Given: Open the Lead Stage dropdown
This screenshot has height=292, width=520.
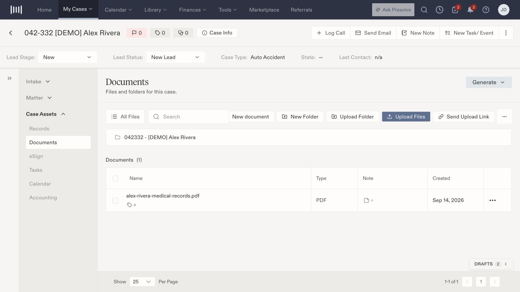Looking at the screenshot, I should 67,57.
